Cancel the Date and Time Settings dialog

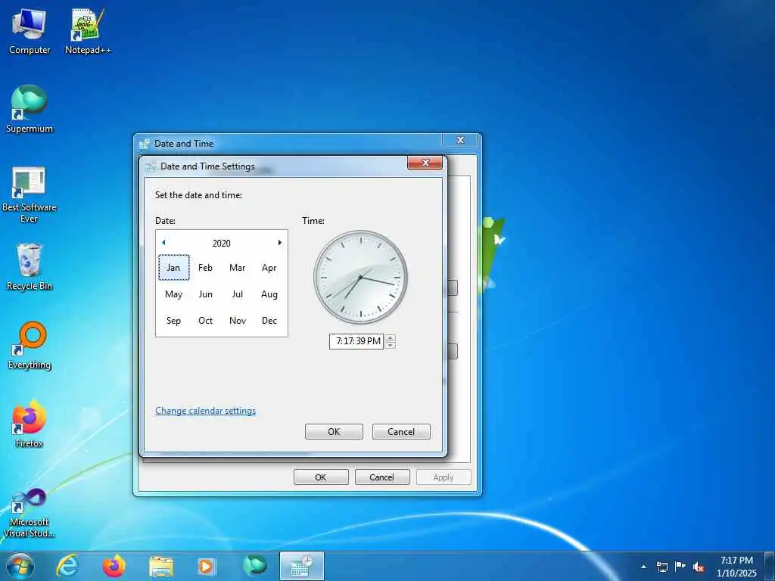pyautogui.click(x=401, y=432)
